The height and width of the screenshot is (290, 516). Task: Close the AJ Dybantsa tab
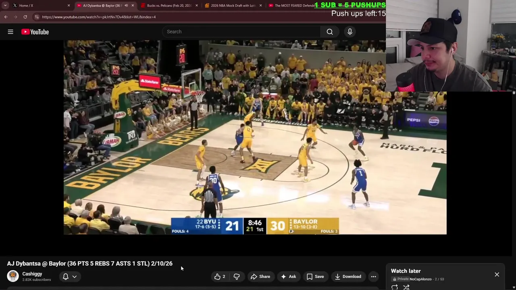pos(133,6)
